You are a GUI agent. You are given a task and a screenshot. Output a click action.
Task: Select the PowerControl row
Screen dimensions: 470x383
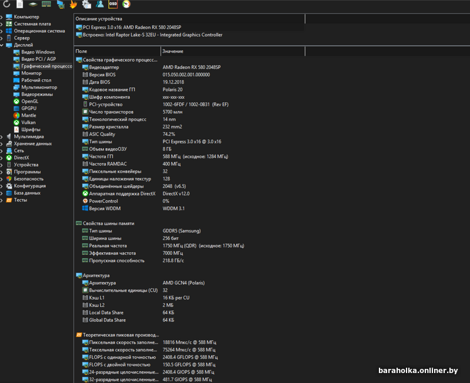[x=189, y=201]
